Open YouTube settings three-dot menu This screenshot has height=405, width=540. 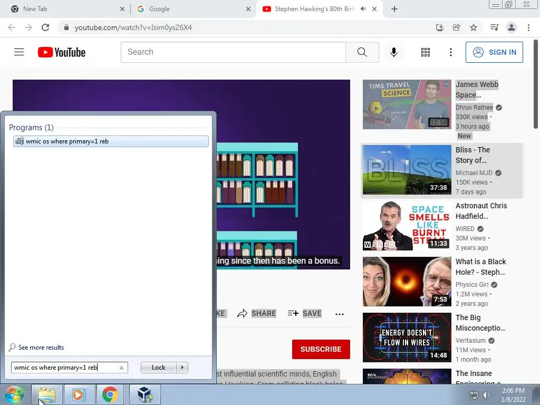click(x=450, y=52)
